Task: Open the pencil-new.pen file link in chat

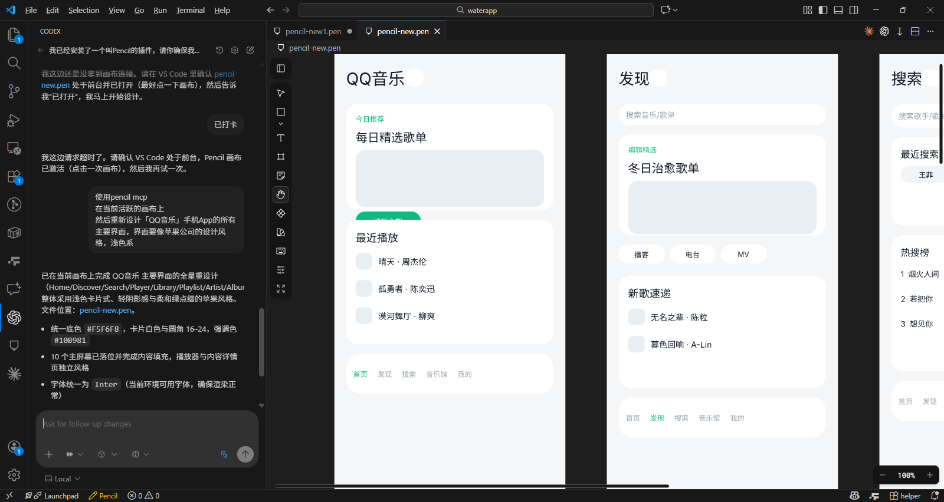Action: point(106,310)
